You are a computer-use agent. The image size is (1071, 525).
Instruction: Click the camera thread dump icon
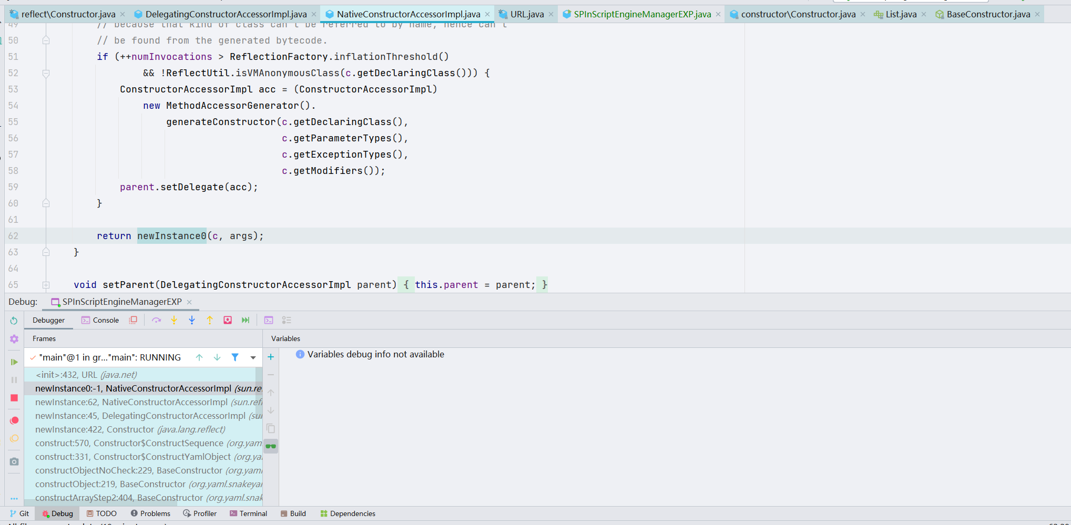[x=14, y=461]
